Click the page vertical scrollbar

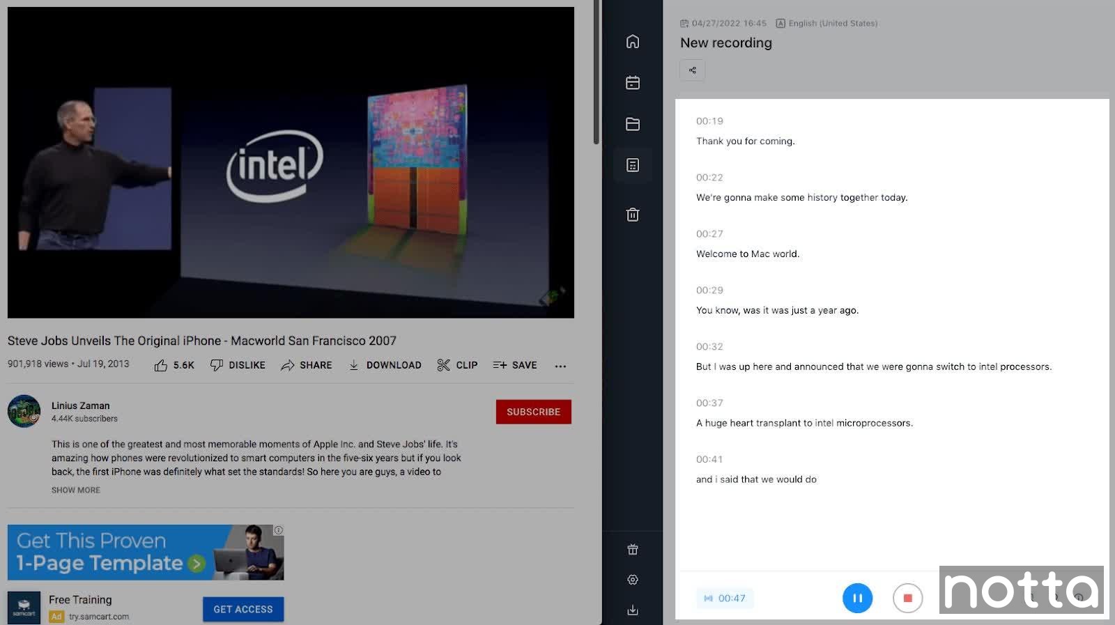point(597,73)
